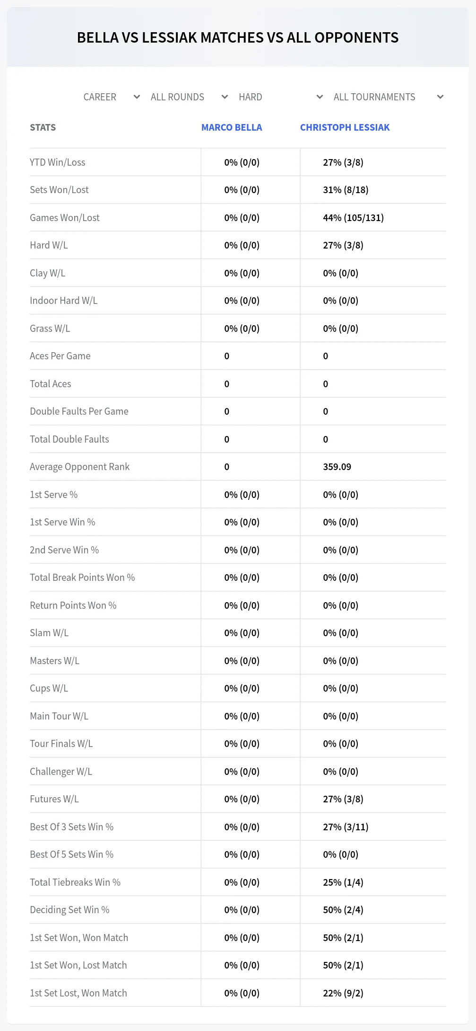This screenshot has height=1031, width=476.
Task: Click Lessiak's Total Tiebreaks Win value
Action: (x=343, y=882)
